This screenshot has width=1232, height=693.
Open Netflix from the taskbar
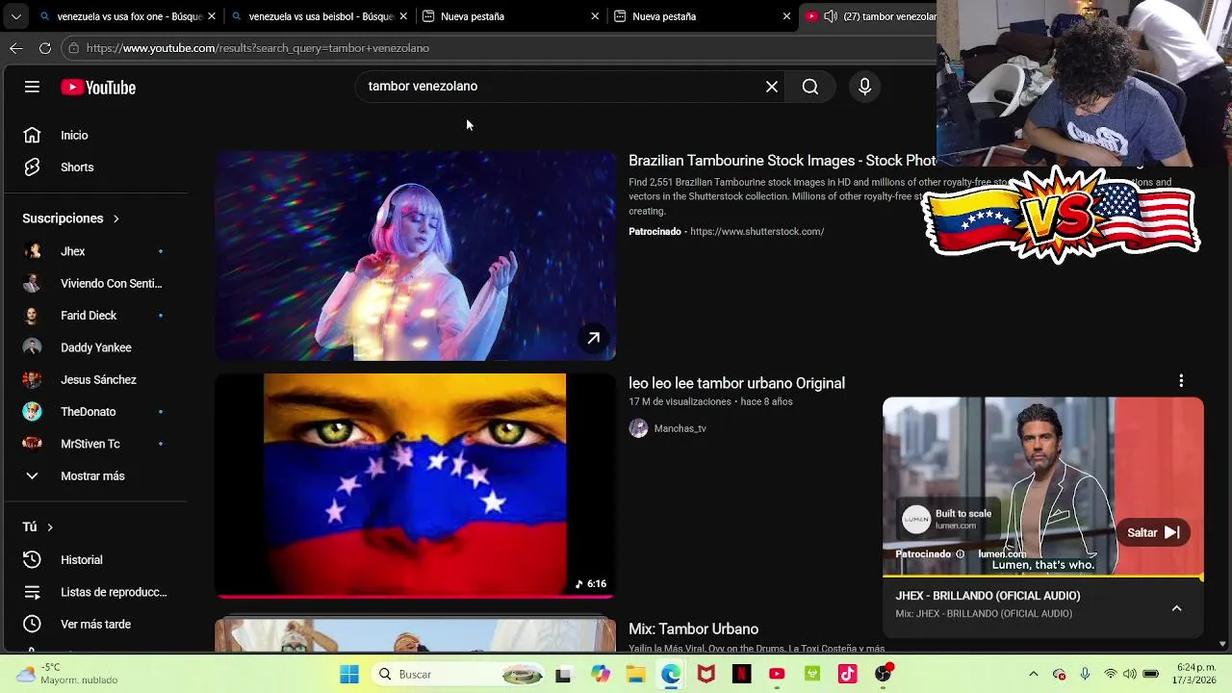[741, 675]
